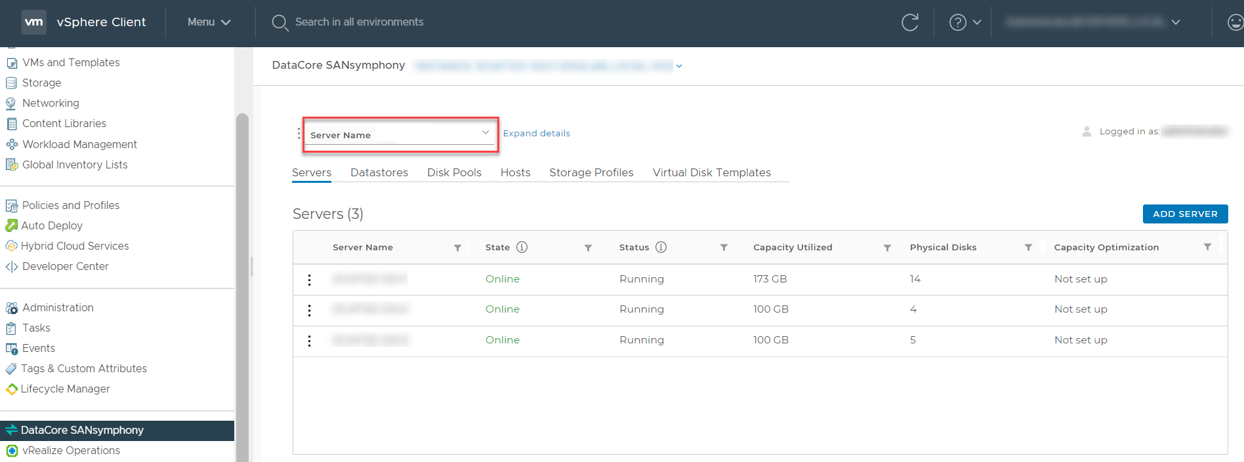This screenshot has height=462, width=1244.
Task: Click the Physical Disks column header
Action: (943, 247)
